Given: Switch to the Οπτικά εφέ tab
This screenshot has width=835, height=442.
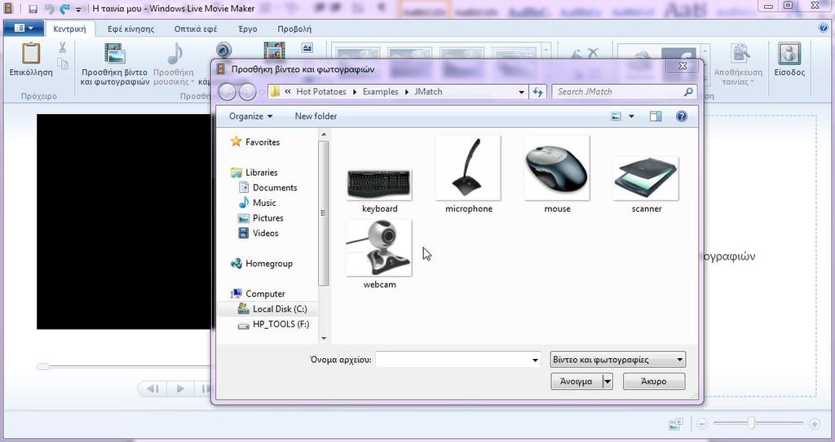Looking at the screenshot, I should pos(196,28).
